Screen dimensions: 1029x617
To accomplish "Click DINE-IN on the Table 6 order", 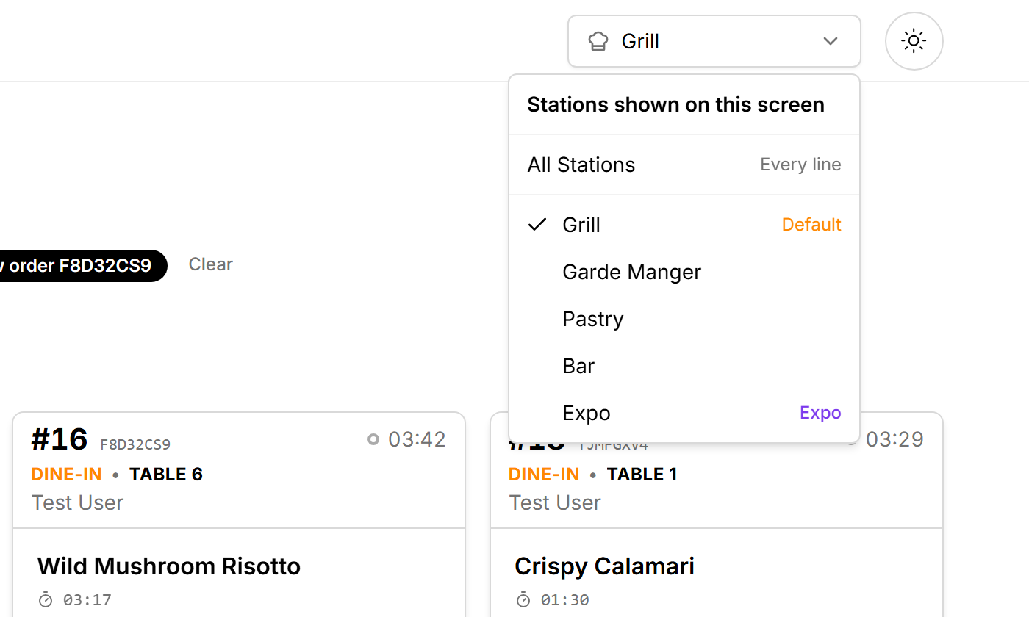I will (x=66, y=475).
